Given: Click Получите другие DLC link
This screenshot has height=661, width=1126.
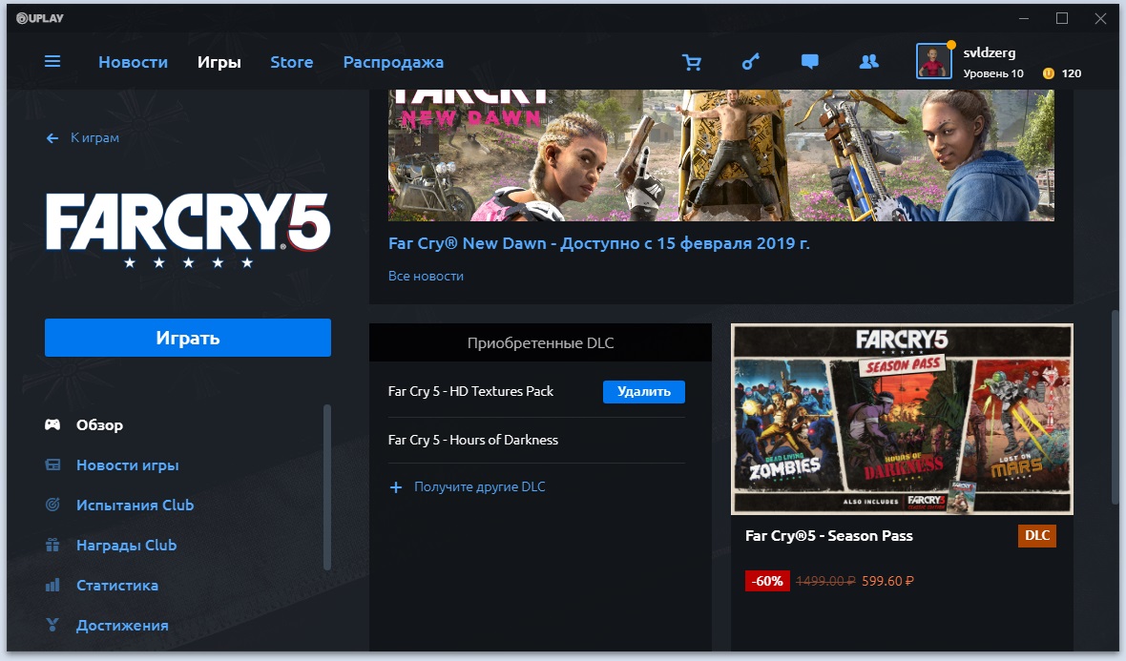Looking at the screenshot, I should pos(480,486).
